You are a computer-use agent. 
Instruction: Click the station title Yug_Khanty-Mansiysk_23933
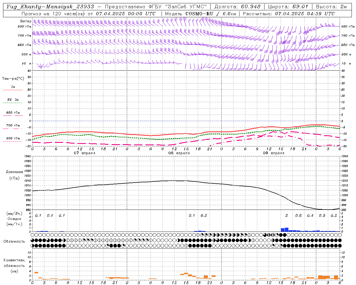(50, 7)
